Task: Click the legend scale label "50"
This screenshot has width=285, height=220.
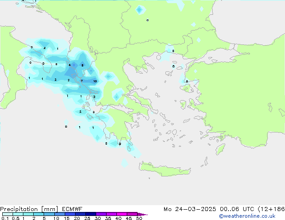Action: 139,218
